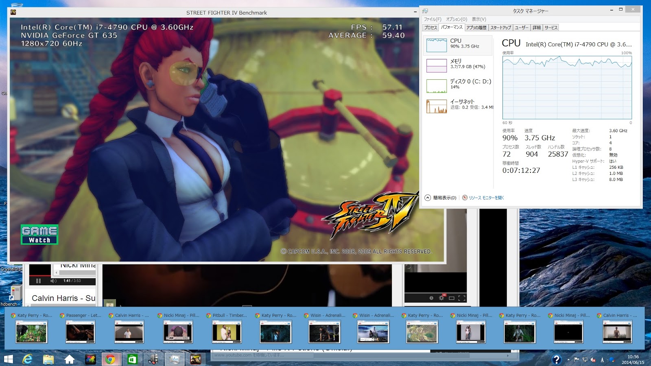Viewport: 651px width, 366px height.
Task: Open the hdbench desktop shortcut icon
Action: 15,293
